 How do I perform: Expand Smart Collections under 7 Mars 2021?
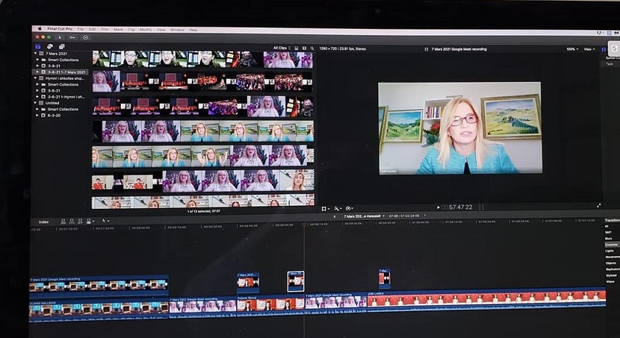point(38,60)
